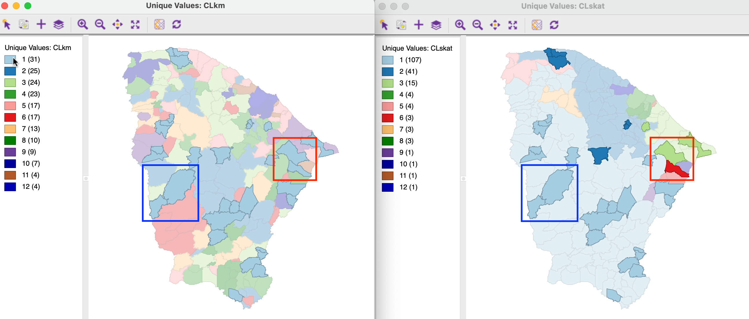
Task: Click invert selection icon in CLskat toolbar
Action: 401,25
